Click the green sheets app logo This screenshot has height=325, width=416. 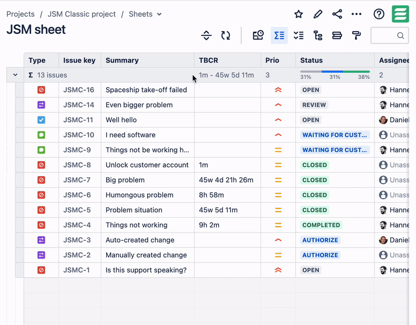(x=400, y=14)
